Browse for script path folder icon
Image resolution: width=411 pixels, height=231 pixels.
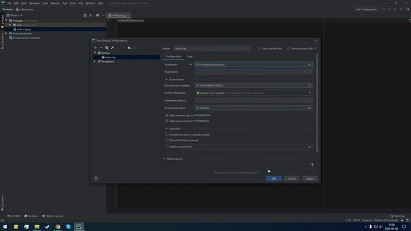(x=310, y=64)
